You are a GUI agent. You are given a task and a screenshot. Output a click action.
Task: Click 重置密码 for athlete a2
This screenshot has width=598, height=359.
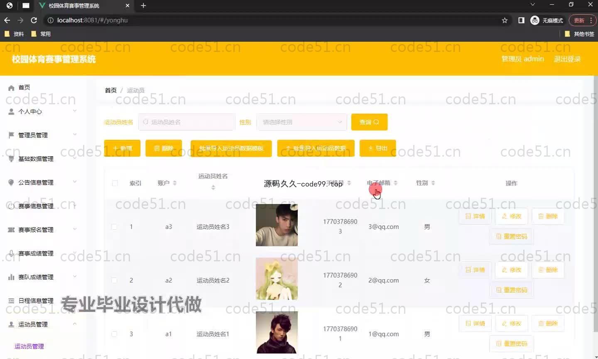(x=512, y=290)
